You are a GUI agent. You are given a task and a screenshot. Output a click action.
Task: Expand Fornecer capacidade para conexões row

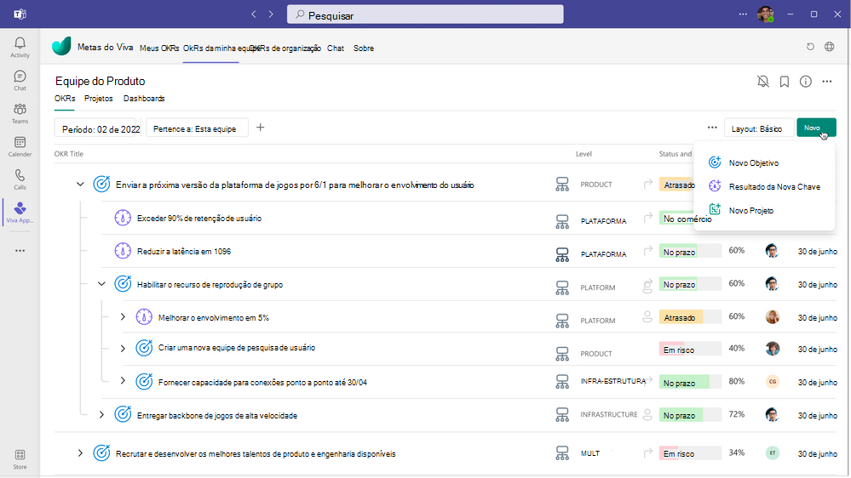(x=123, y=381)
